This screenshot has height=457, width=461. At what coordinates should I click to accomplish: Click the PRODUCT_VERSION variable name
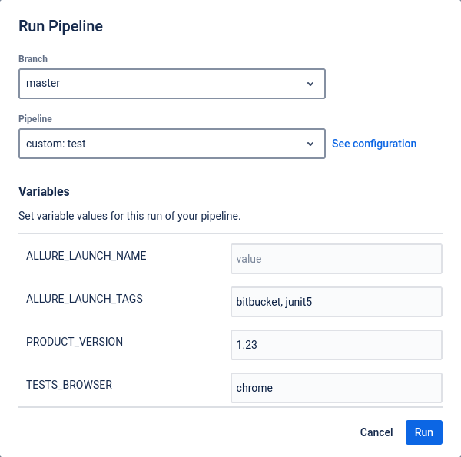tap(75, 342)
